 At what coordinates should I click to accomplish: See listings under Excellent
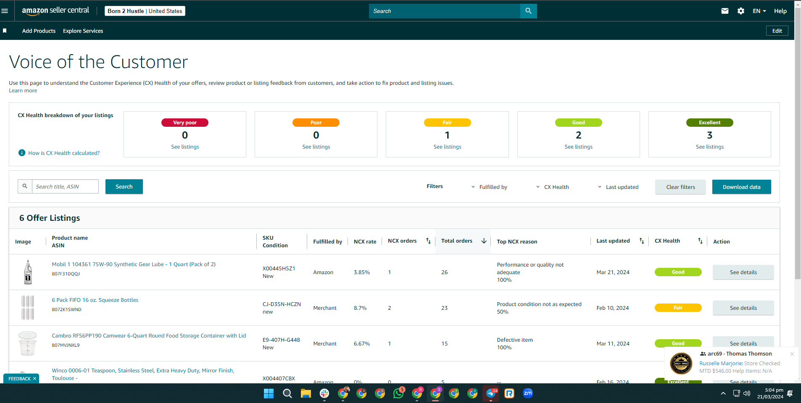point(709,147)
